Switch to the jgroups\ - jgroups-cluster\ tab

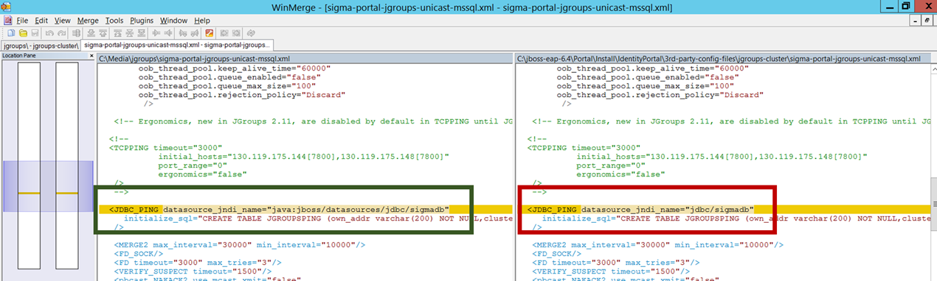(x=40, y=45)
